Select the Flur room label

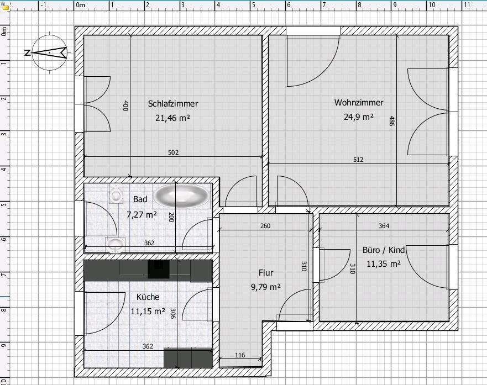pyautogui.click(x=266, y=273)
